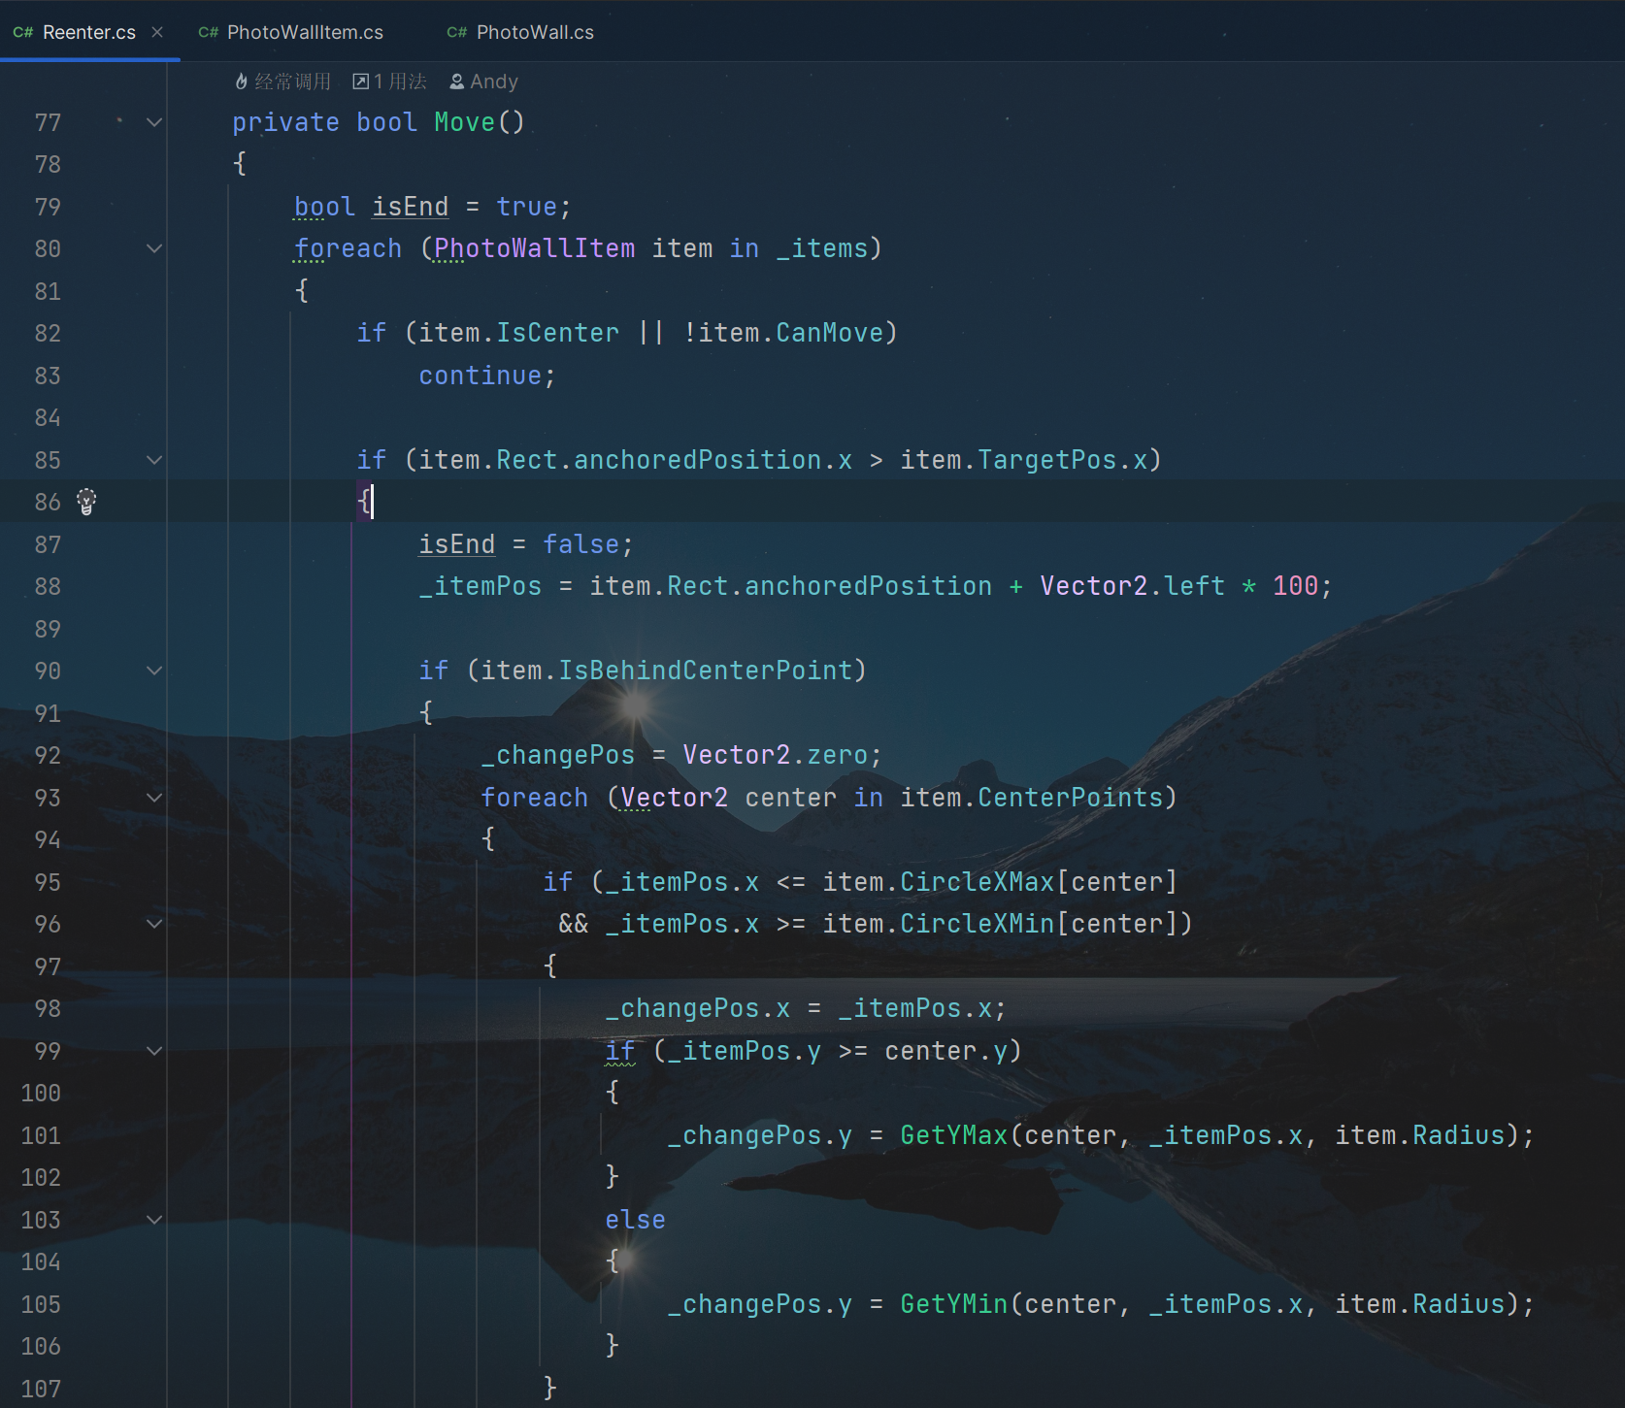Click TargetPos on line 85

point(1046,460)
